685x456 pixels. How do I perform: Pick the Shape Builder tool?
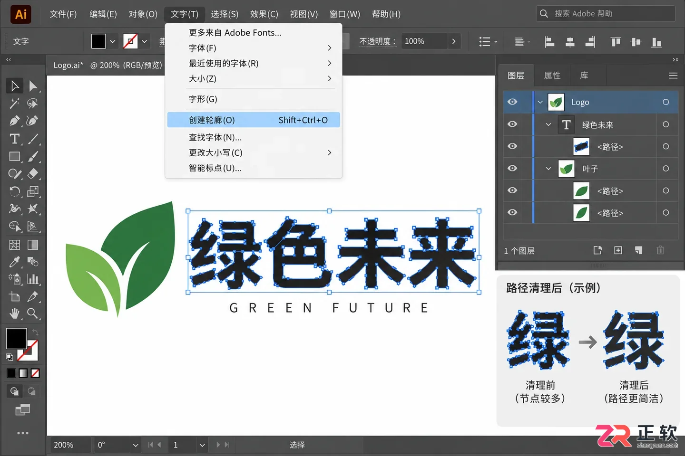[15, 227]
